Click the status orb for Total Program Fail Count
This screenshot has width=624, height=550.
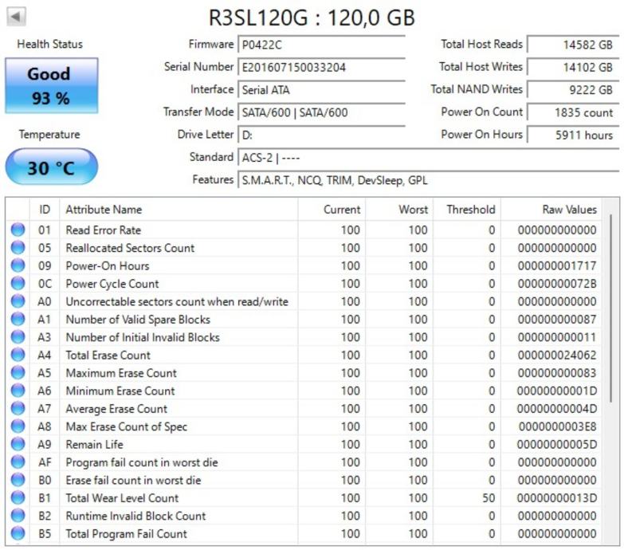point(18,533)
